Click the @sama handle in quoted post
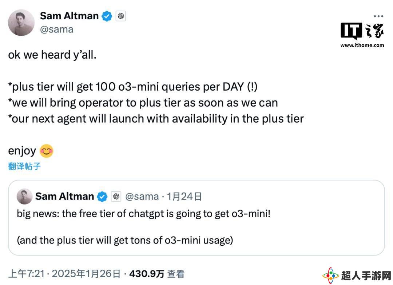Image resolution: width=393 pixels, height=285 pixels. pyautogui.click(x=142, y=197)
